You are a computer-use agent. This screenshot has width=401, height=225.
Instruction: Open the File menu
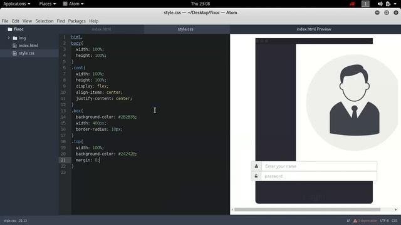(5, 21)
